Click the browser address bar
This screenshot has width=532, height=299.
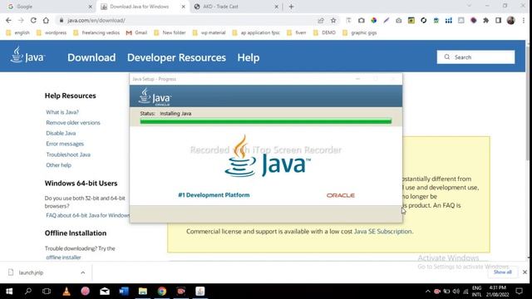click(x=190, y=20)
